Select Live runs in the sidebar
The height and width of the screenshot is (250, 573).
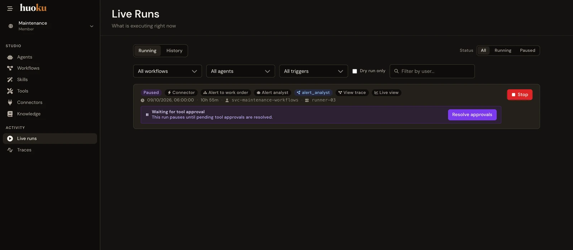pos(50,139)
